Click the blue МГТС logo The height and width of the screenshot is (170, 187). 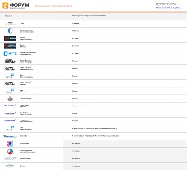tap(10, 54)
